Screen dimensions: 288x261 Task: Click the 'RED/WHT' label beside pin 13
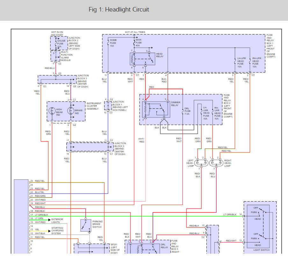pyautogui.click(x=231, y=241)
